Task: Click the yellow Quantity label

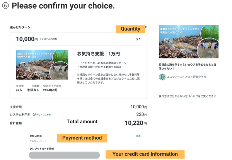Action: [x=130, y=29]
